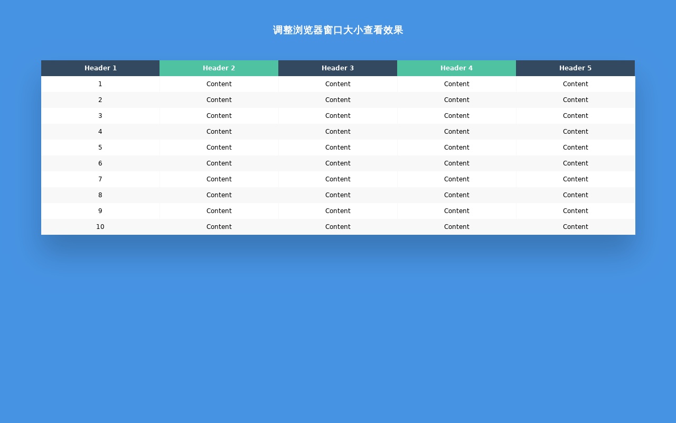Click Content in row 2 under Header 4
This screenshot has height=423, width=676.
click(457, 100)
